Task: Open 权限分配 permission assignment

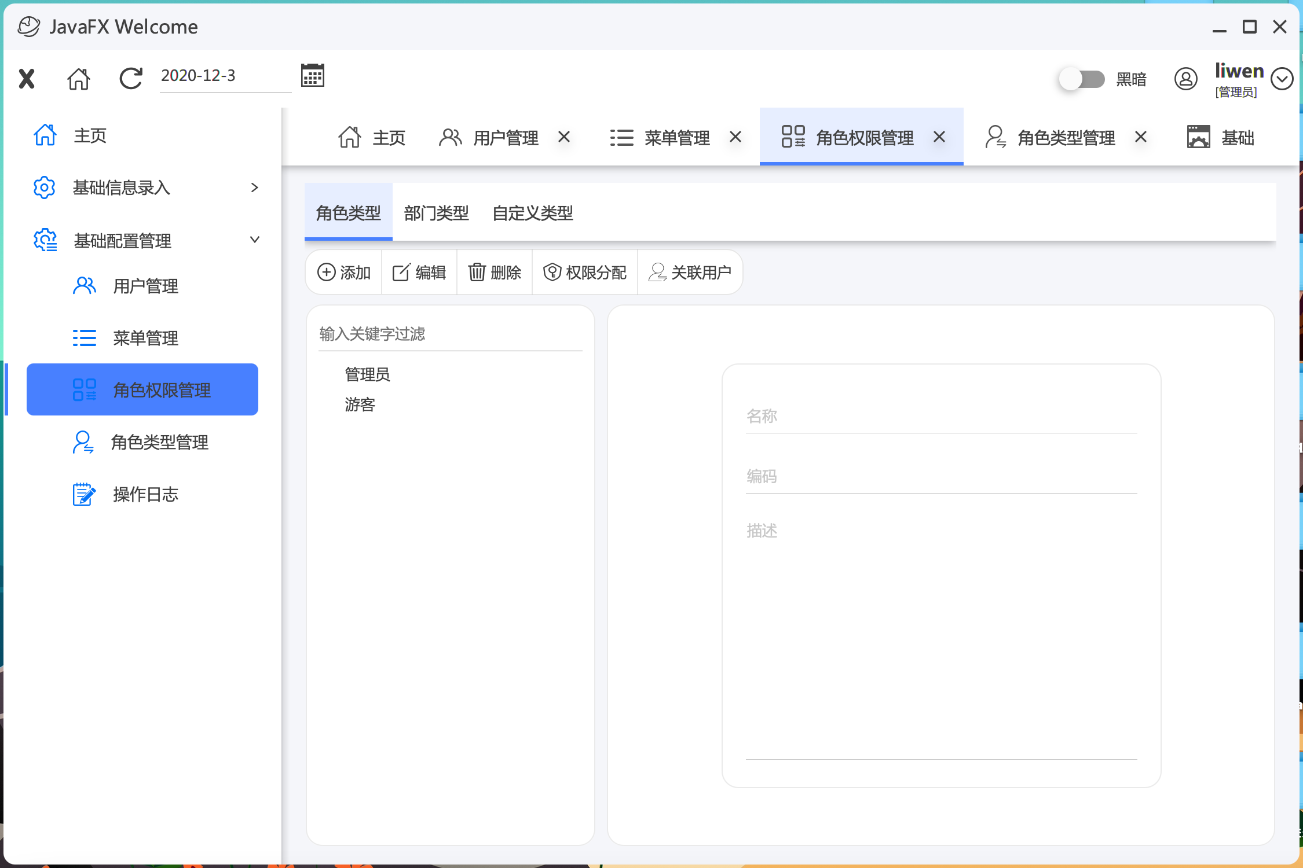Action: click(x=585, y=272)
